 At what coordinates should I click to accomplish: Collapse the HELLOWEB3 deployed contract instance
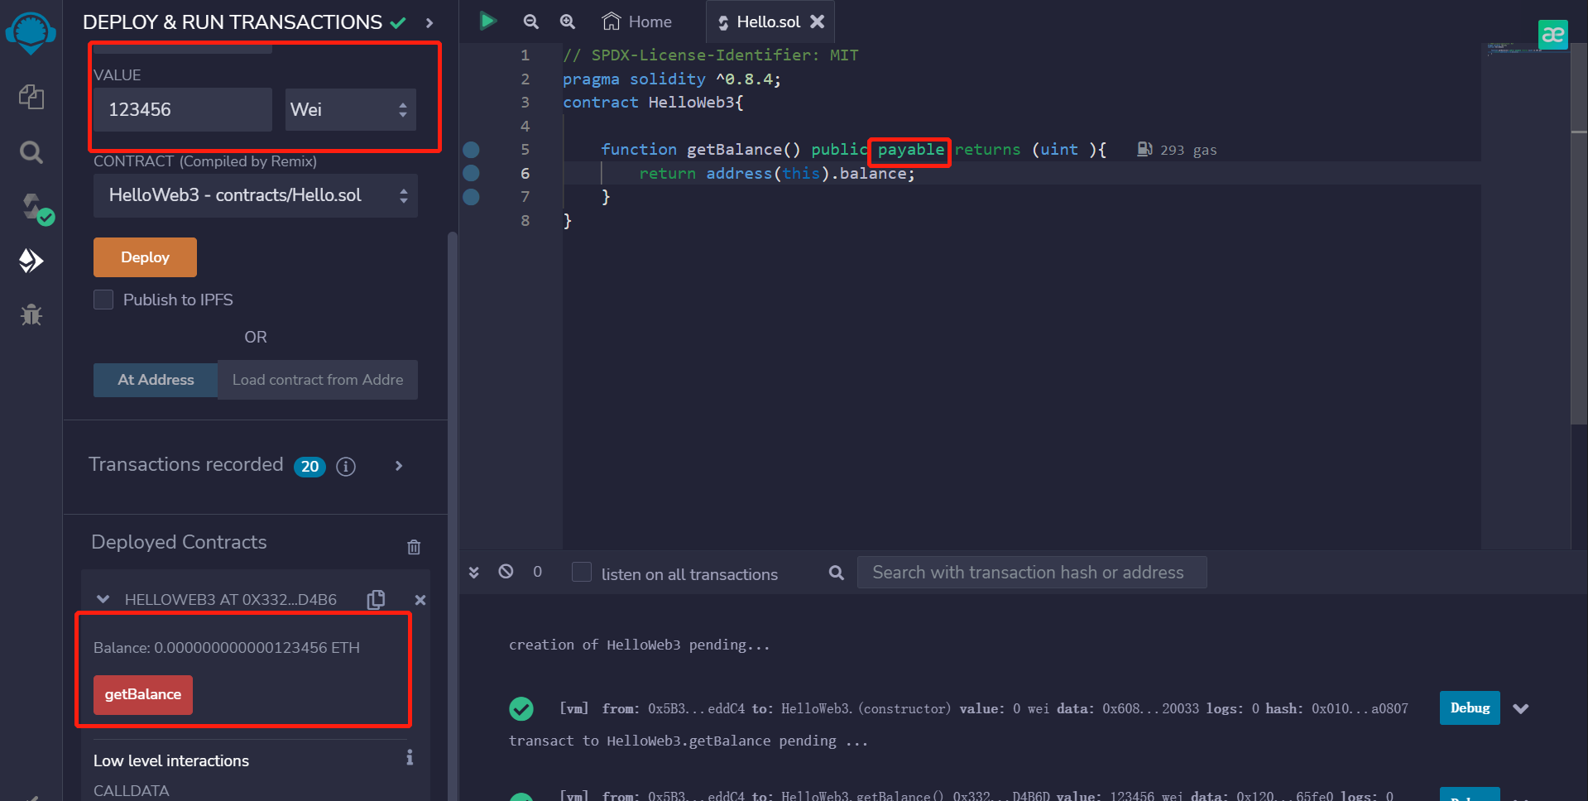tap(103, 599)
